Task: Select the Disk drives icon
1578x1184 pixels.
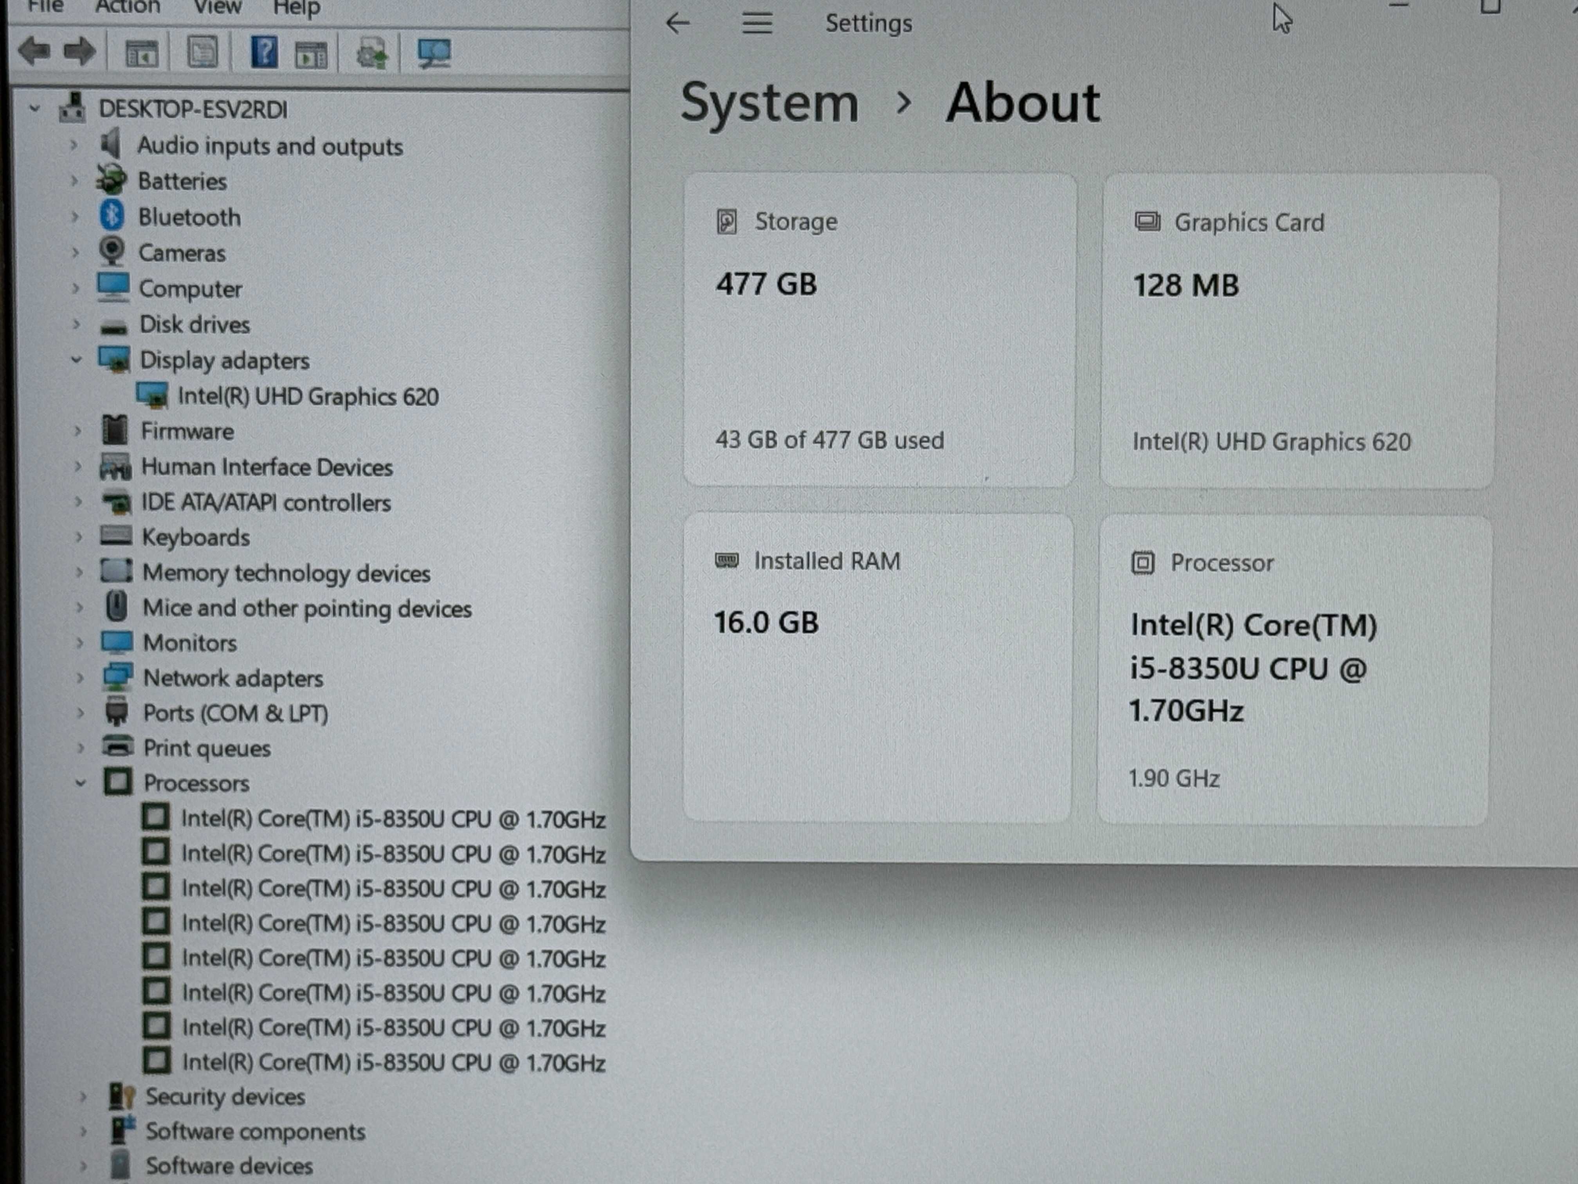Action: pos(114,327)
